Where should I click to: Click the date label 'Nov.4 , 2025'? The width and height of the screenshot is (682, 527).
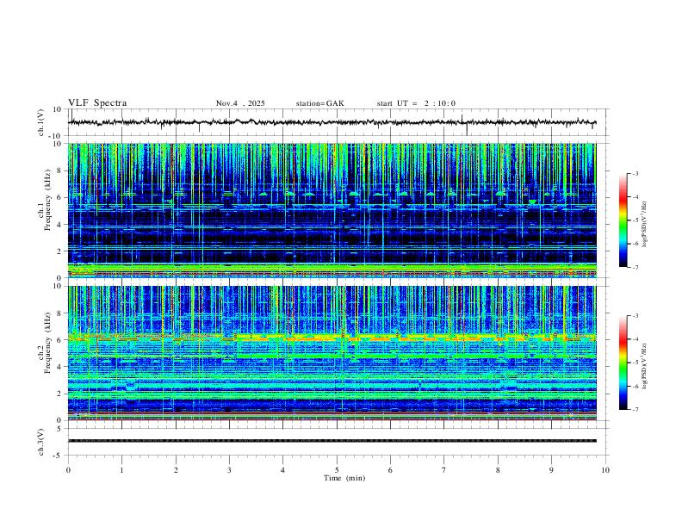240,103
